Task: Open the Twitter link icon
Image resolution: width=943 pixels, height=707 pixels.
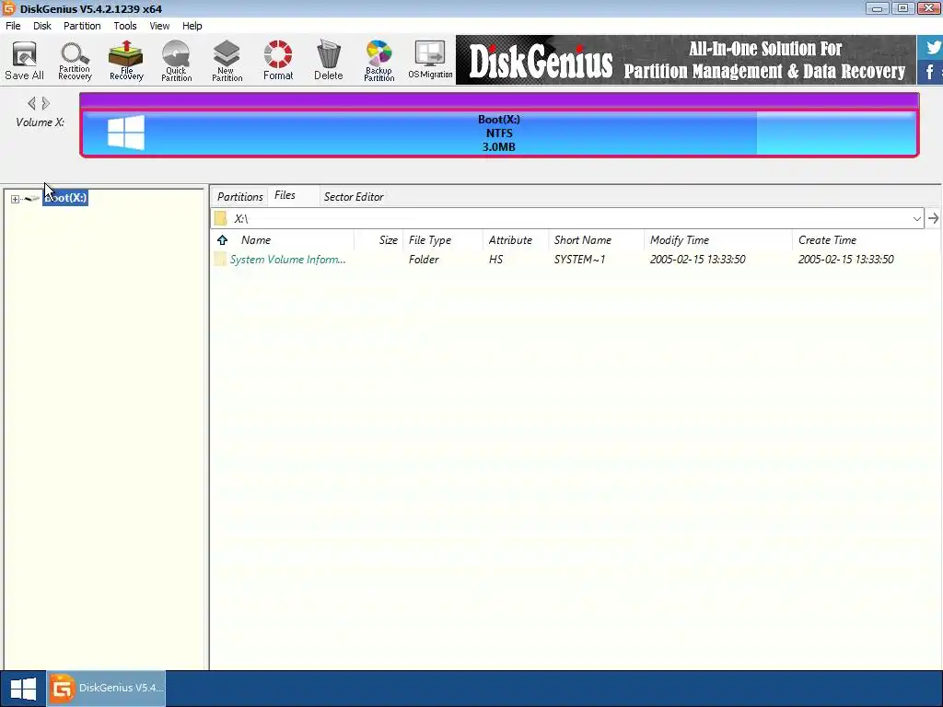Action: click(931, 47)
